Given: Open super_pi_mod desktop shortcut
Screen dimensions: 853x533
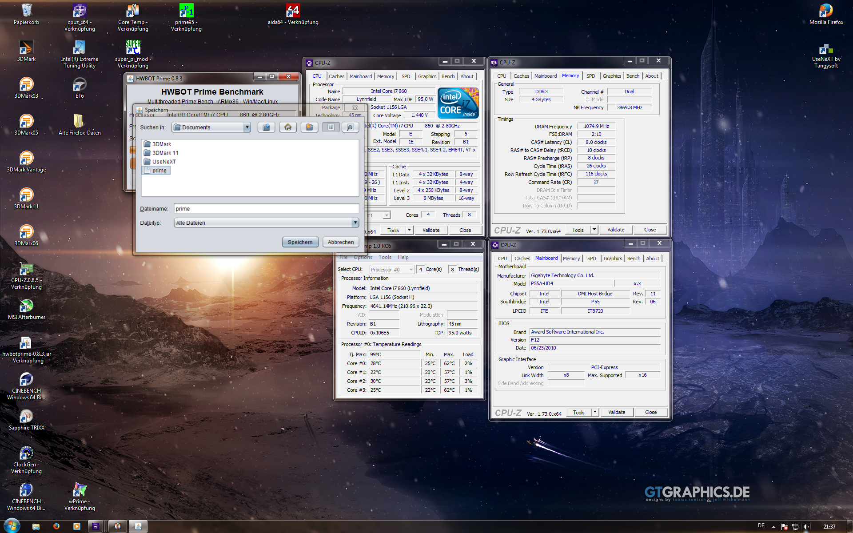Looking at the screenshot, I should coord(133,54).
